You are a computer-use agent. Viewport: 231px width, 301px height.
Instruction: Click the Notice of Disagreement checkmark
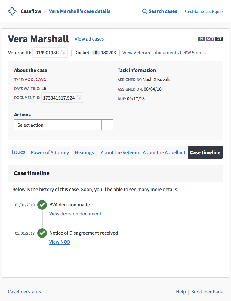coord(42,233)
